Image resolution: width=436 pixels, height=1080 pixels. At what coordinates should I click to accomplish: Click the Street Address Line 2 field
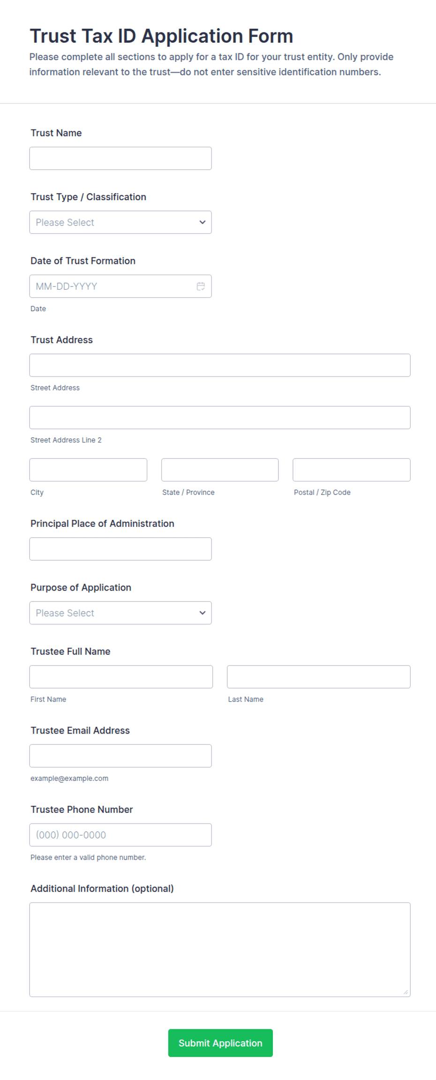[x=220, y=418]
